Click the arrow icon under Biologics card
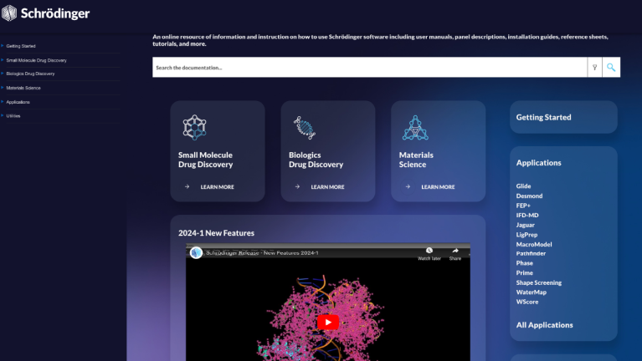The width and height of the screenshot is (642, 361). [297, 186]
